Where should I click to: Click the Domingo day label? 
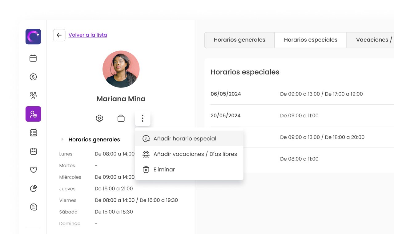pyautogui.click(x=70, y=224)
